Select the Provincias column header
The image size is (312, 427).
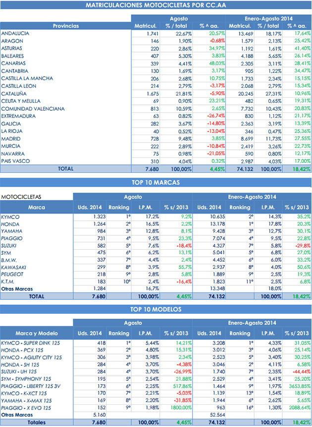[x=66, y=26]
